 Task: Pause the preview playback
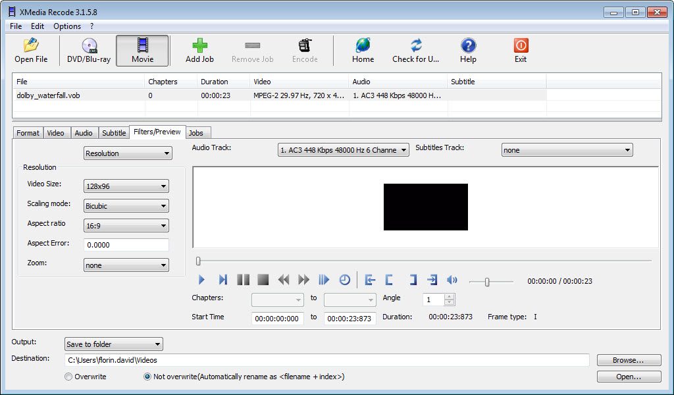pos(244,280)
